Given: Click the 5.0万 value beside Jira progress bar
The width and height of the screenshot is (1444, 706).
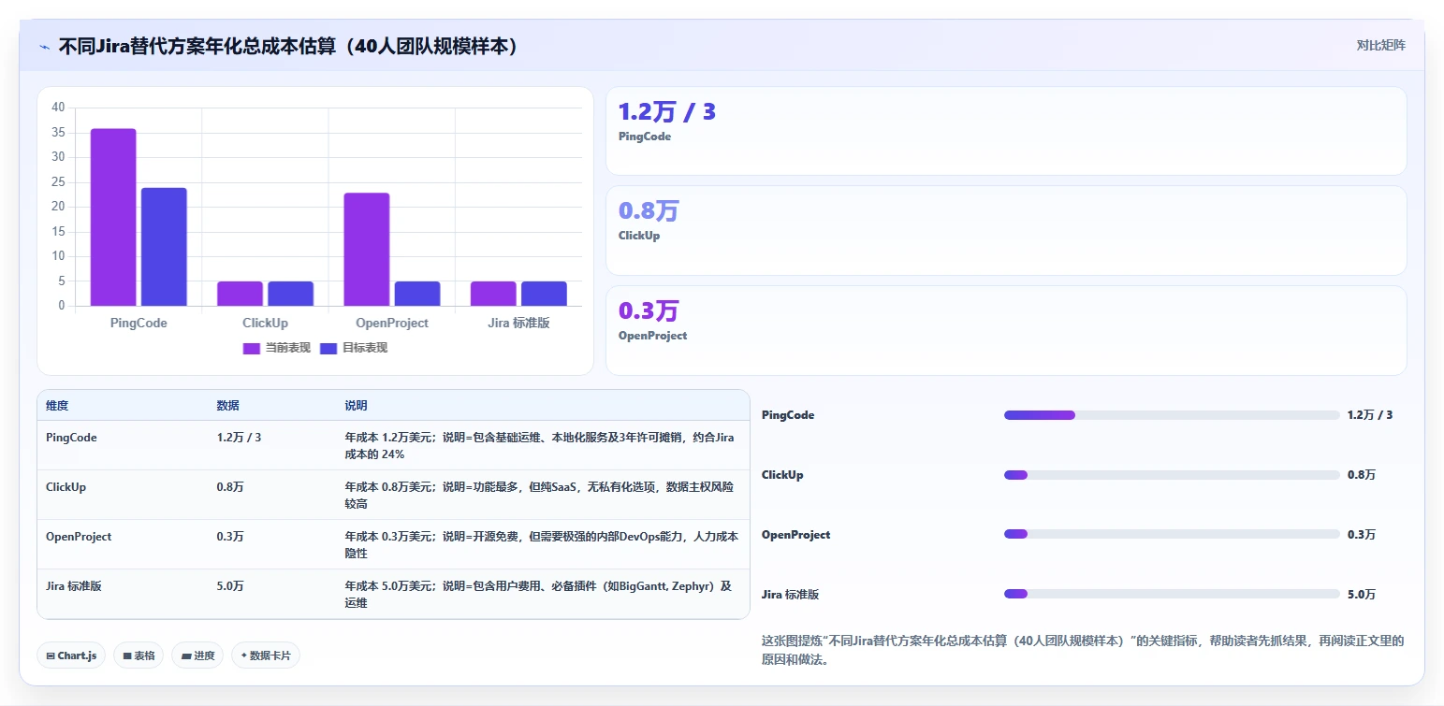Looking at the screenshot, I should click(x=1362, y=595).
